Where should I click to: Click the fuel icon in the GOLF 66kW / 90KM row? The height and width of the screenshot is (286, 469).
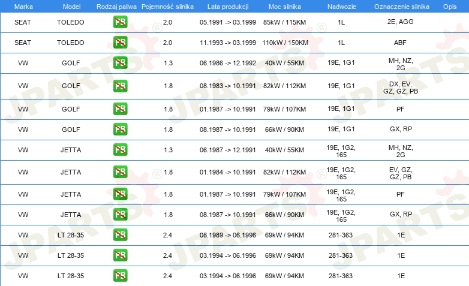pyautogui.click(x=120, y=130)
